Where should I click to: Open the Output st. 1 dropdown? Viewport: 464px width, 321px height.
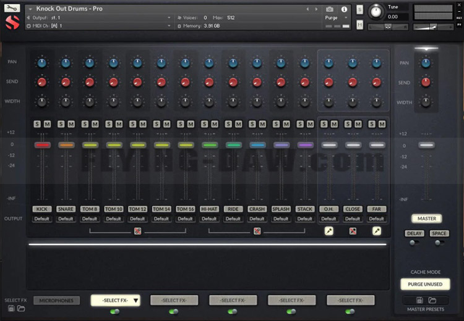click(x=99, y=18)
